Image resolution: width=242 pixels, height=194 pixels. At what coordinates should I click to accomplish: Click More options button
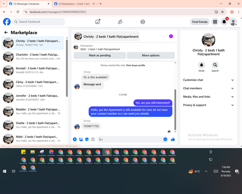(x=151, y=55)
